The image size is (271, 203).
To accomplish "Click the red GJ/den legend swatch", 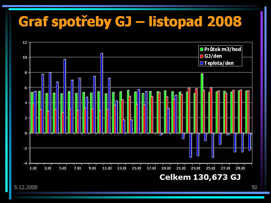I will [x=202, y=56].
